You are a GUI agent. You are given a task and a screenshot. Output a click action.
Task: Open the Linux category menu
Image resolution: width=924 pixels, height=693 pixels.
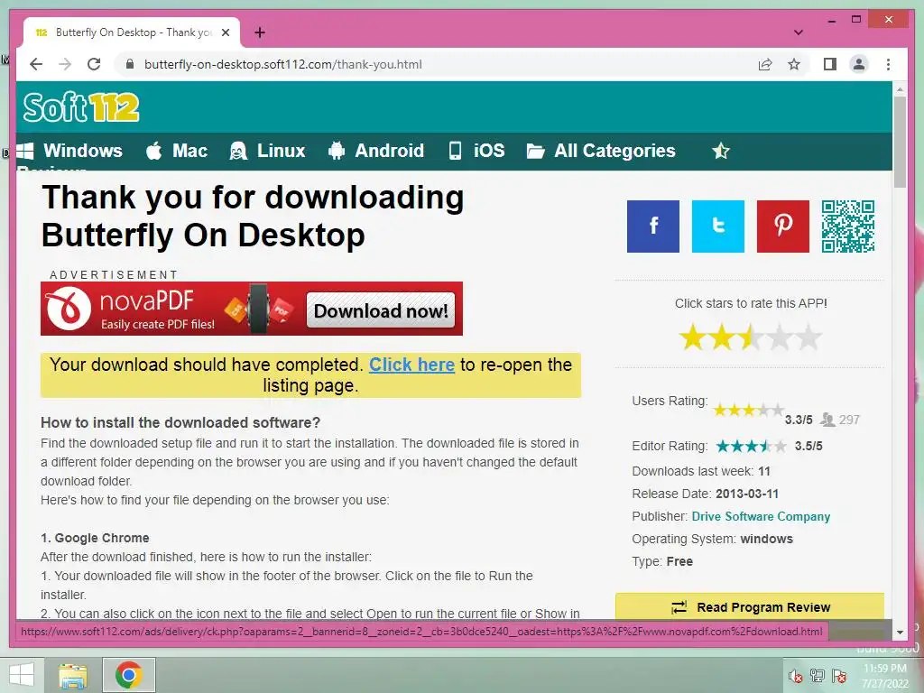click(267, 151)
